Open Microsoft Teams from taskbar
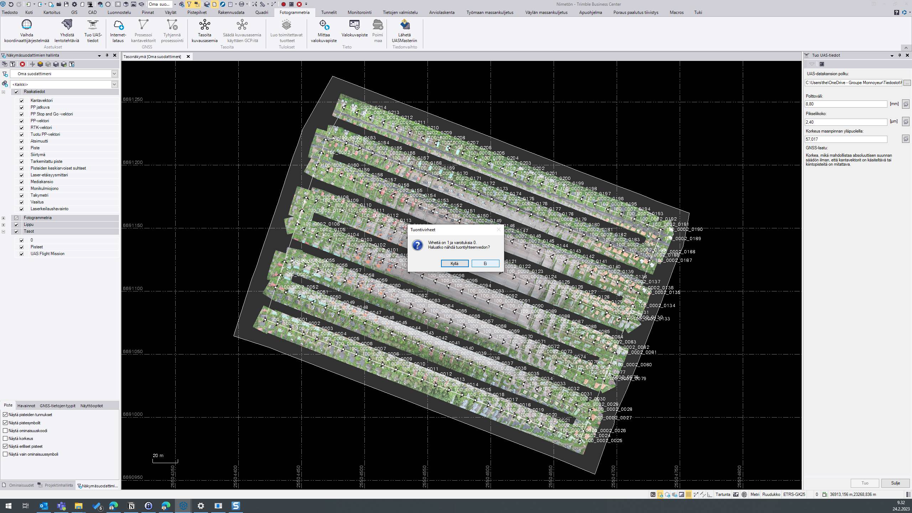This screenshot has height=513, width=912. (x=61, y=506)
